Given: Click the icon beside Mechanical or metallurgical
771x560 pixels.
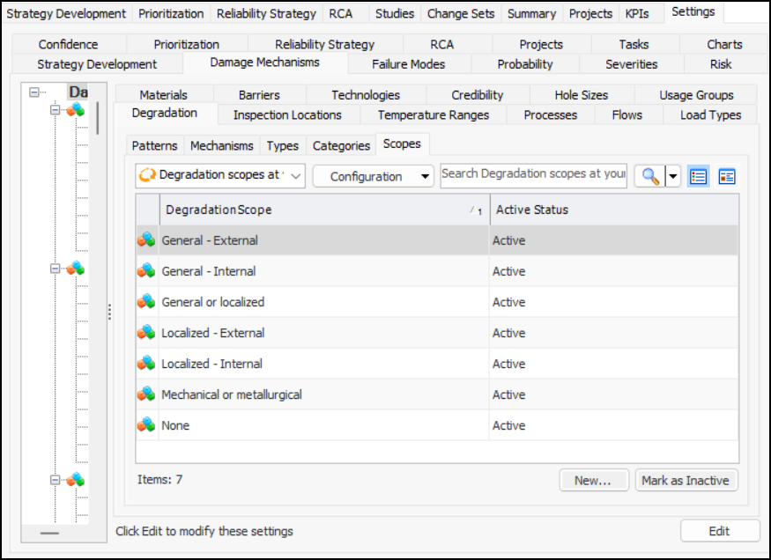Looking at the screenshot, I should pos(147,394).
